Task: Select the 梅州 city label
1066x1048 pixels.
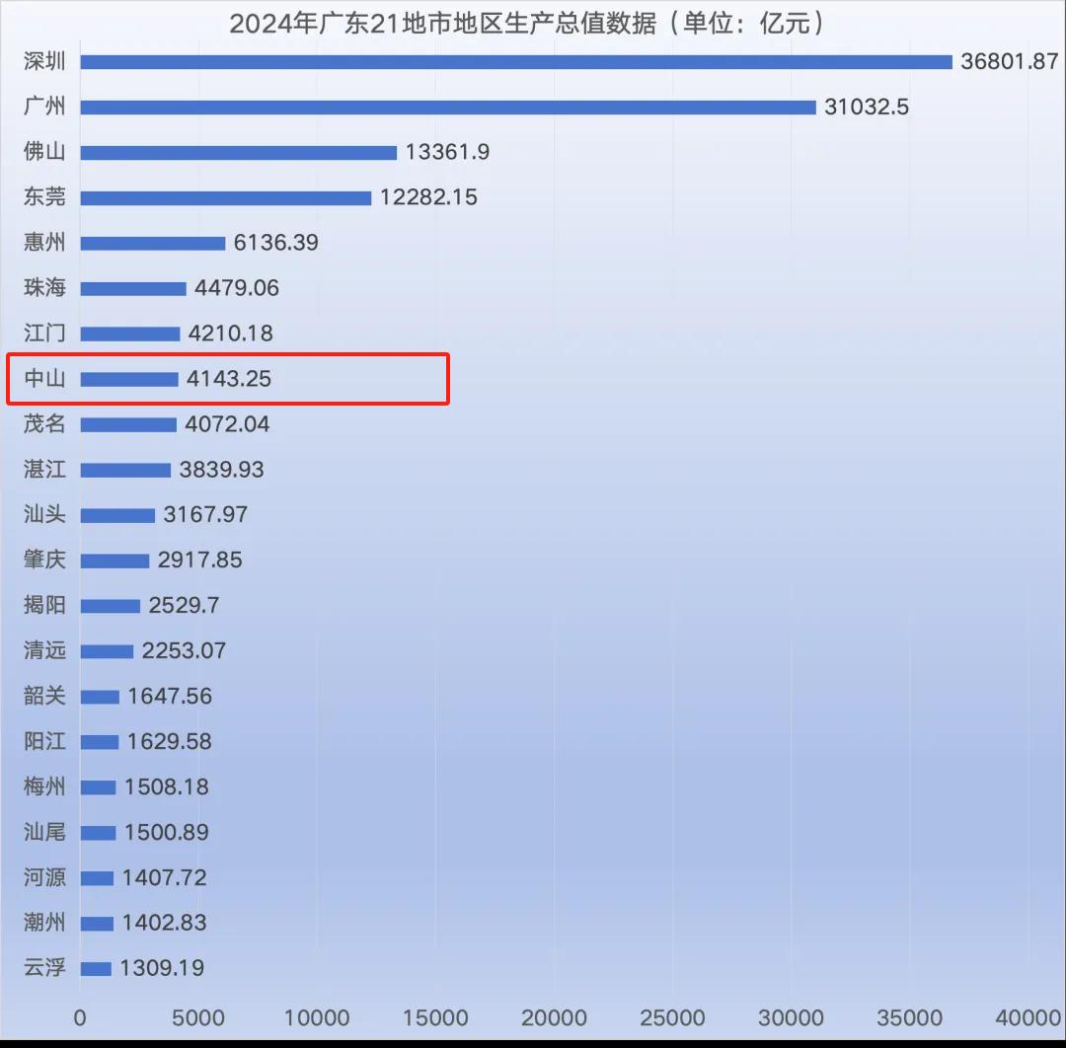Action: [44, 786]
